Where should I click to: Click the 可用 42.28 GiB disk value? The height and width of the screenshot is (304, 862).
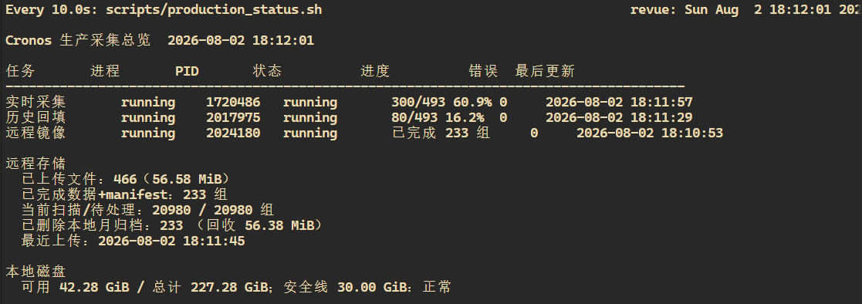coord(75,287)
